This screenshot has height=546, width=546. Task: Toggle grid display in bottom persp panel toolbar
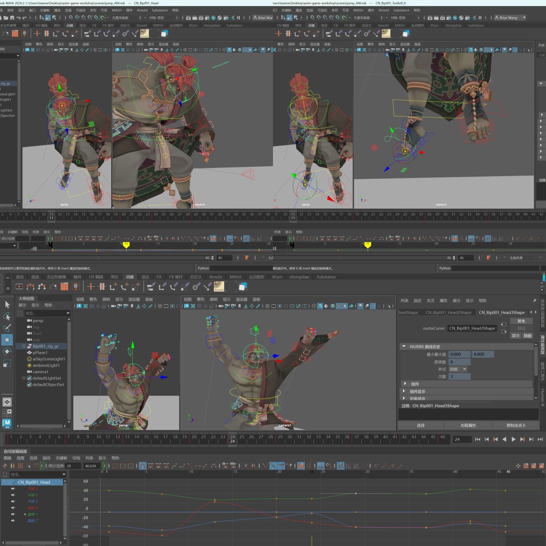point(160,306)
